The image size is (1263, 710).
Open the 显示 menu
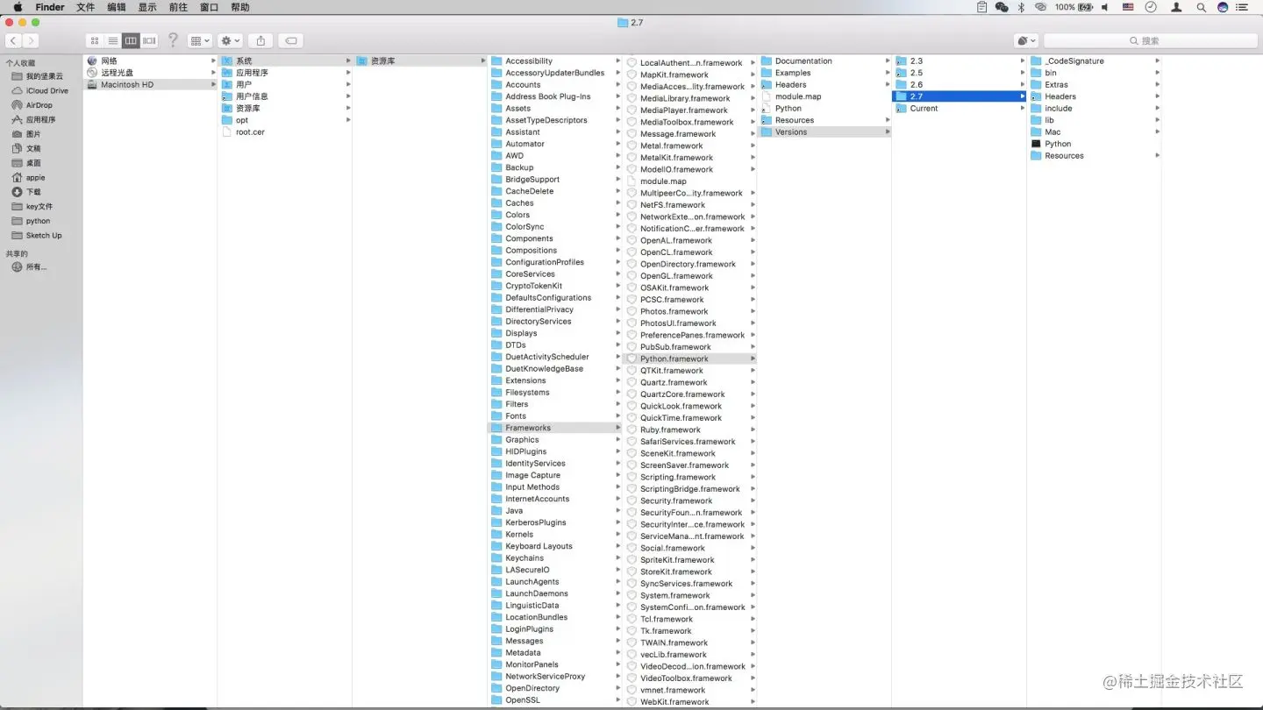[147, 7]
